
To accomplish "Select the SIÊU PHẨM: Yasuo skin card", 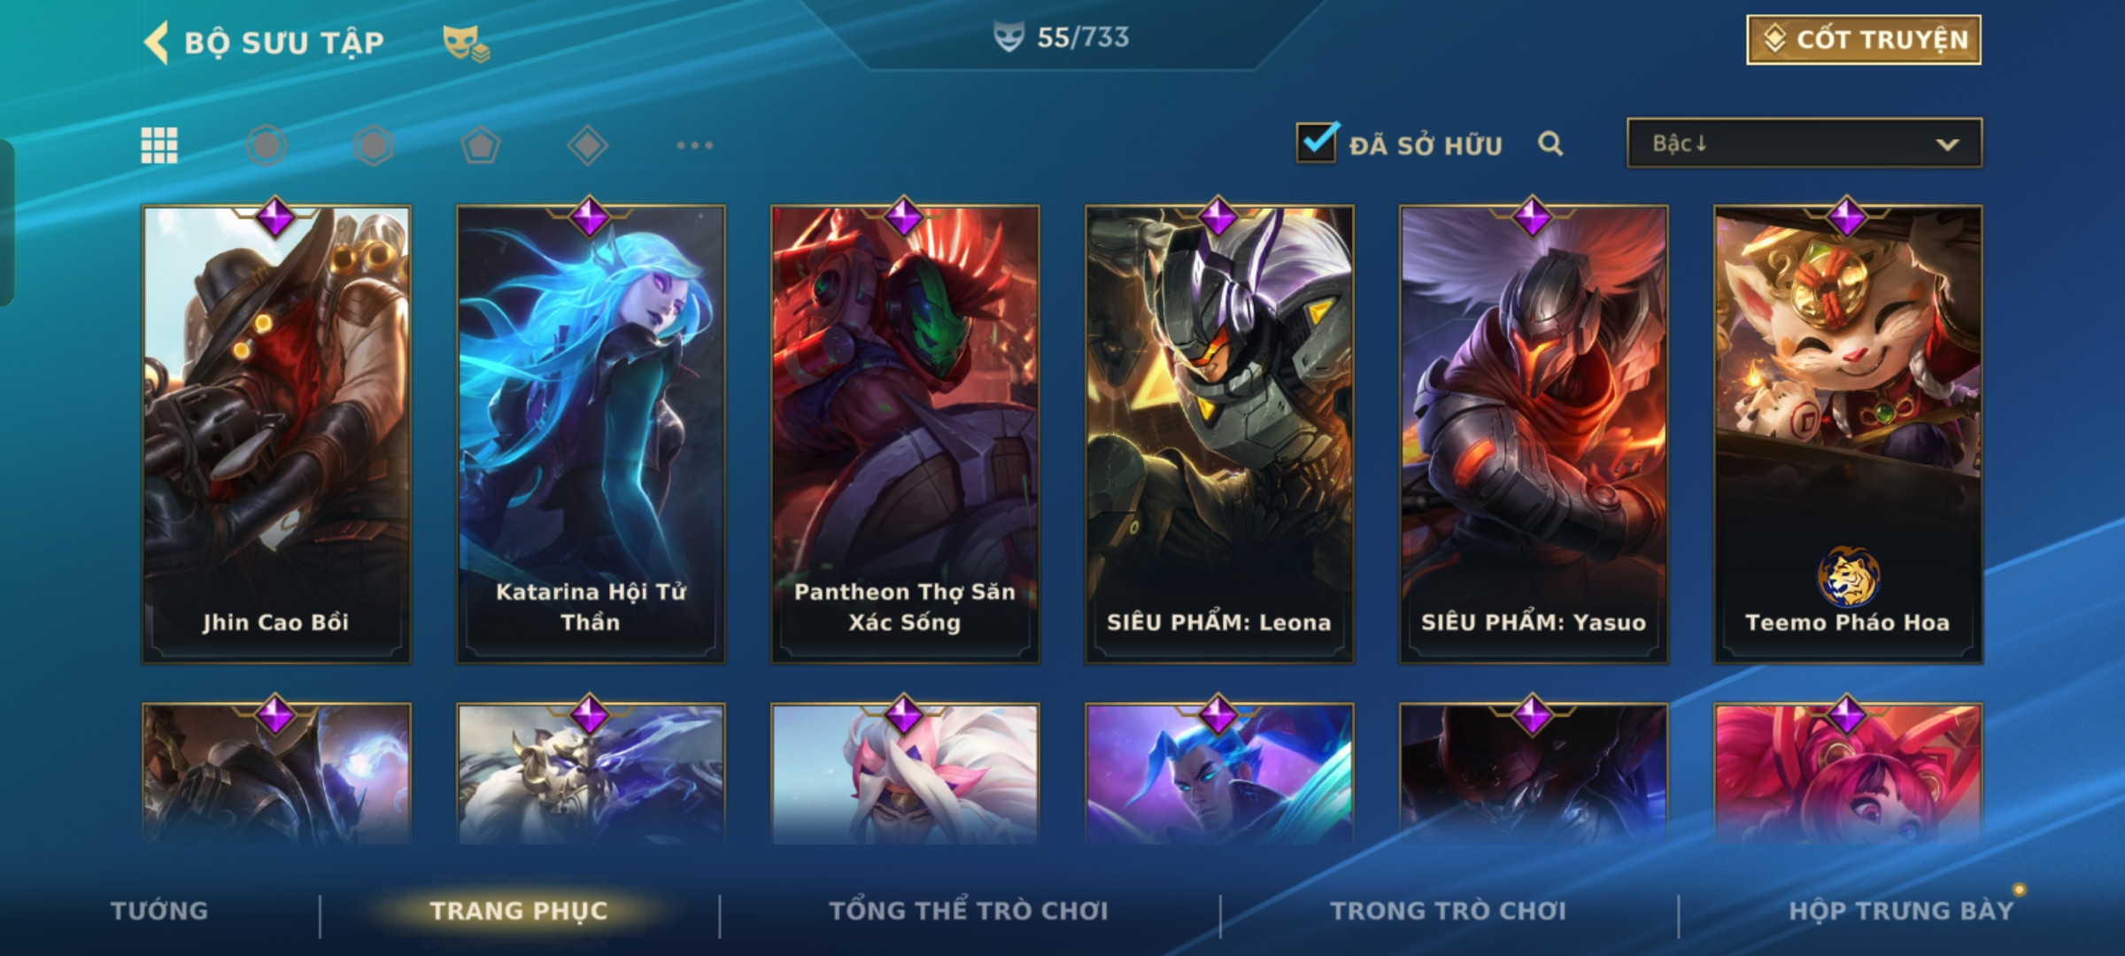I will click(x=1534, y=435).
